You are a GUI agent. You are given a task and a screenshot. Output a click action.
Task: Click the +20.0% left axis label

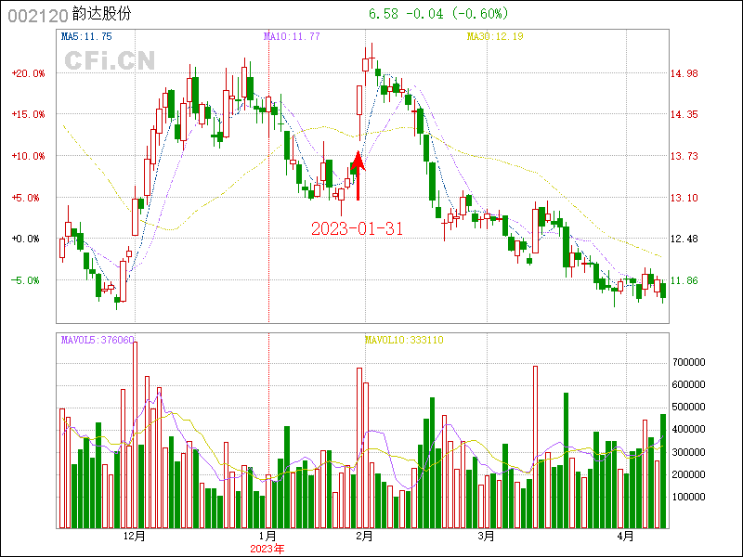point(28,73)
